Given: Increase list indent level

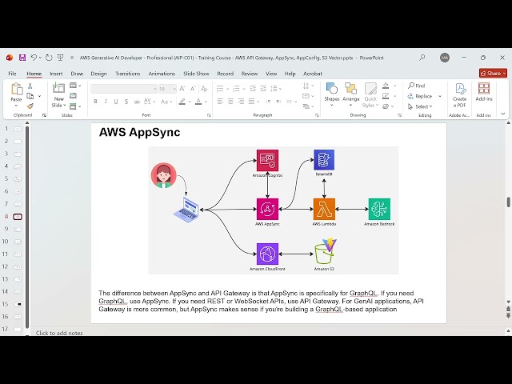Looking at the screenshot, I should [263, 89].
